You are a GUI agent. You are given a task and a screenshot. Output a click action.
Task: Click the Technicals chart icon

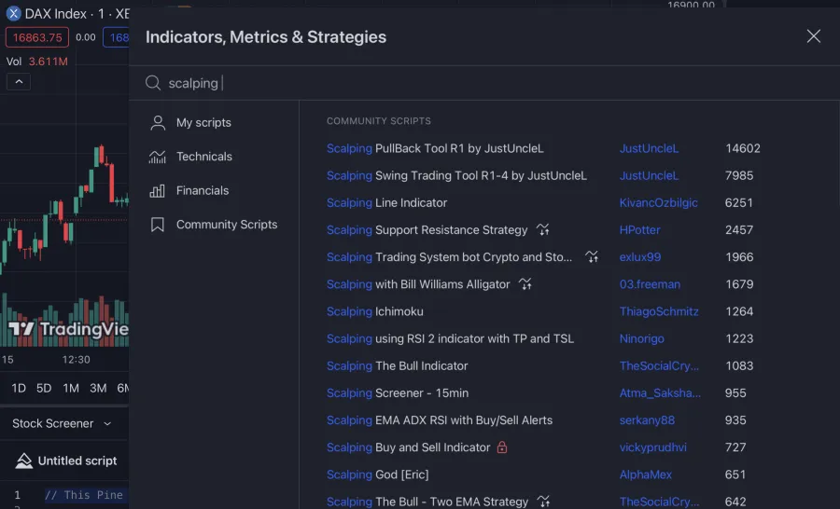pyautogui.click(x=158, y=157)
